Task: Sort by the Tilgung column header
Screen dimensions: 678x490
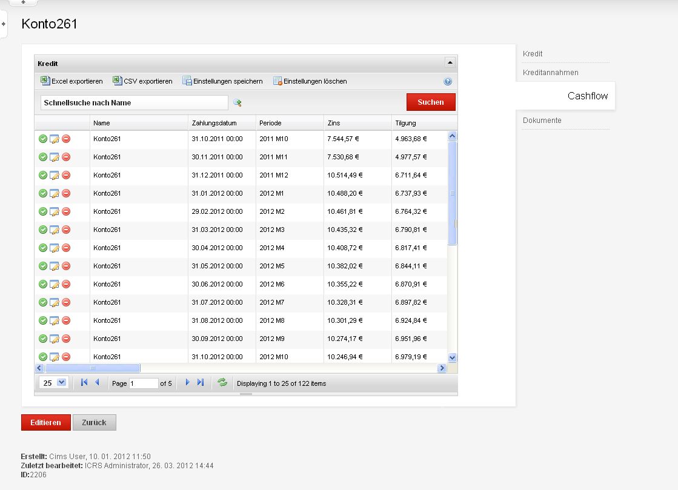Action: [424, 123]
